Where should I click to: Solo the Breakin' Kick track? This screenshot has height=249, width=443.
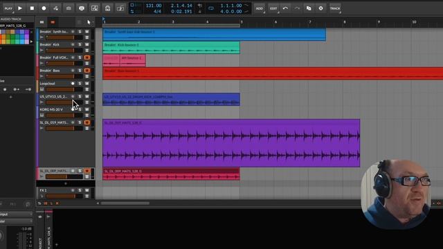pos(80,44)
